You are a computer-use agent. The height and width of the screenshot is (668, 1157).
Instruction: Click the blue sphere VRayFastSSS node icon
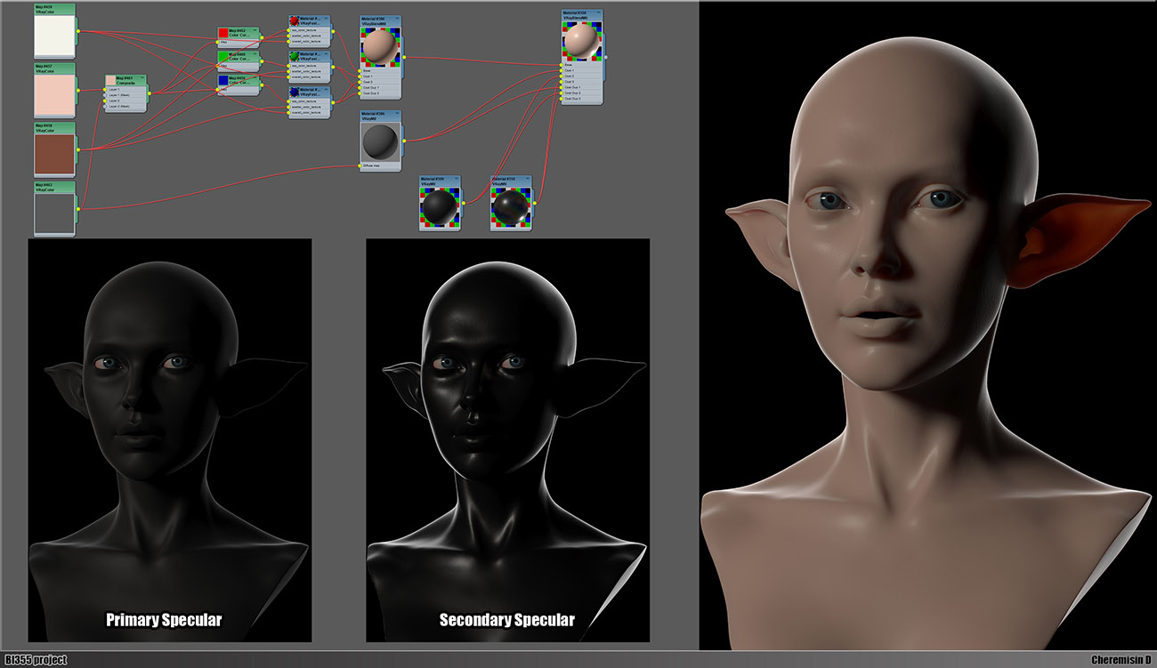pyautogui.click(x=294, y=93)
